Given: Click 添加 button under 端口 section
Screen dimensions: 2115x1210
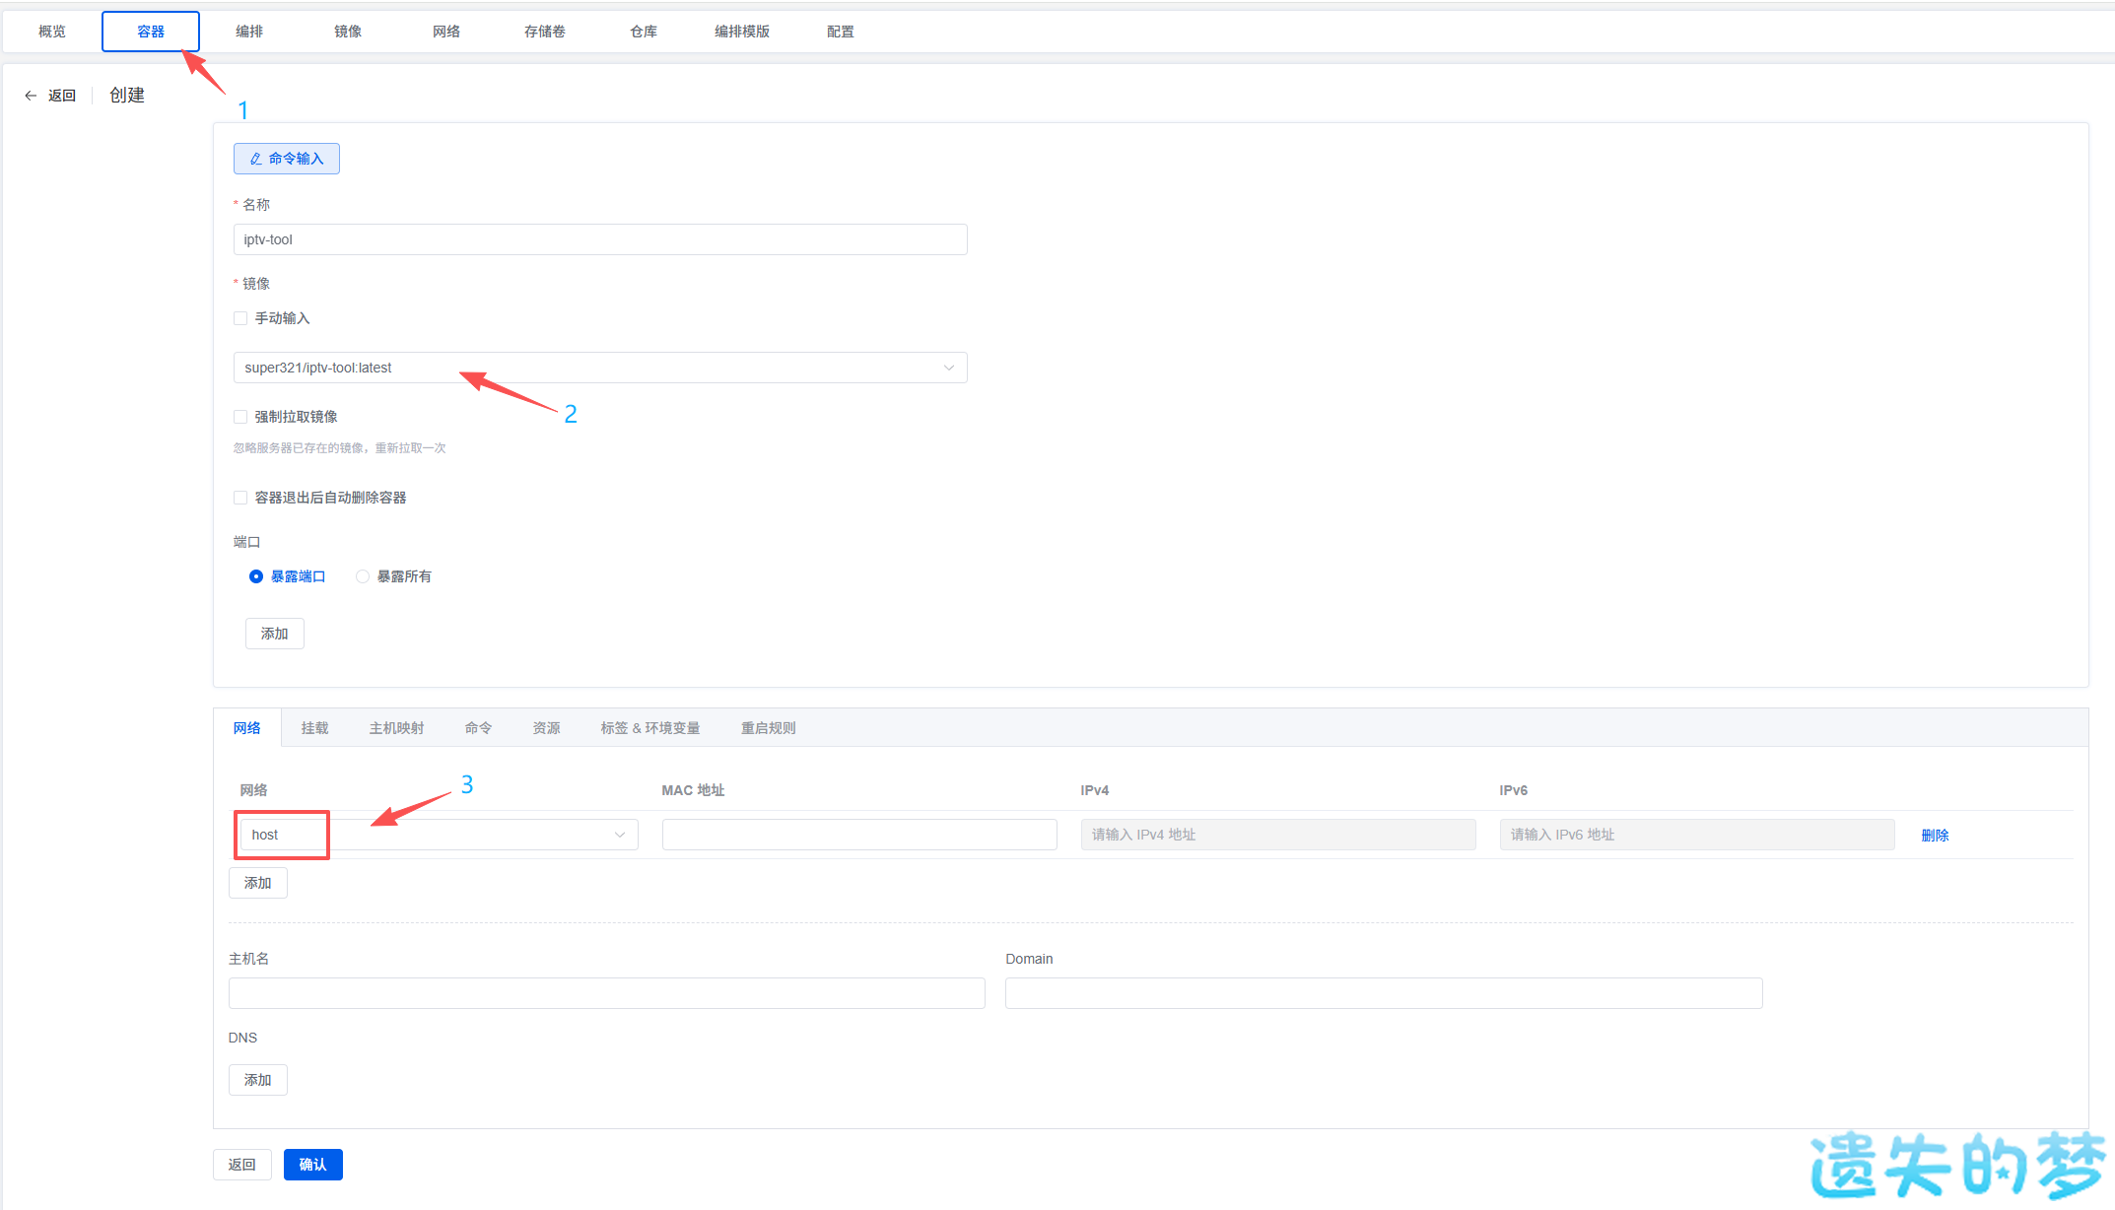Looking at the screenshot, I should pos(275,634).
